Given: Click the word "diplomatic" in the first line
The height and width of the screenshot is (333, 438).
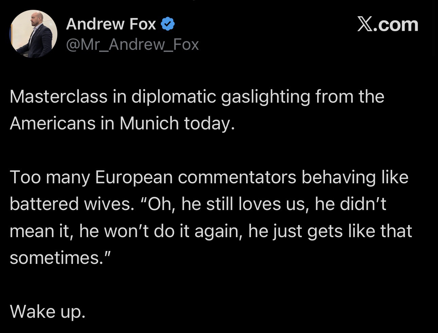Looking at the screenshot, I should point(174,97).
